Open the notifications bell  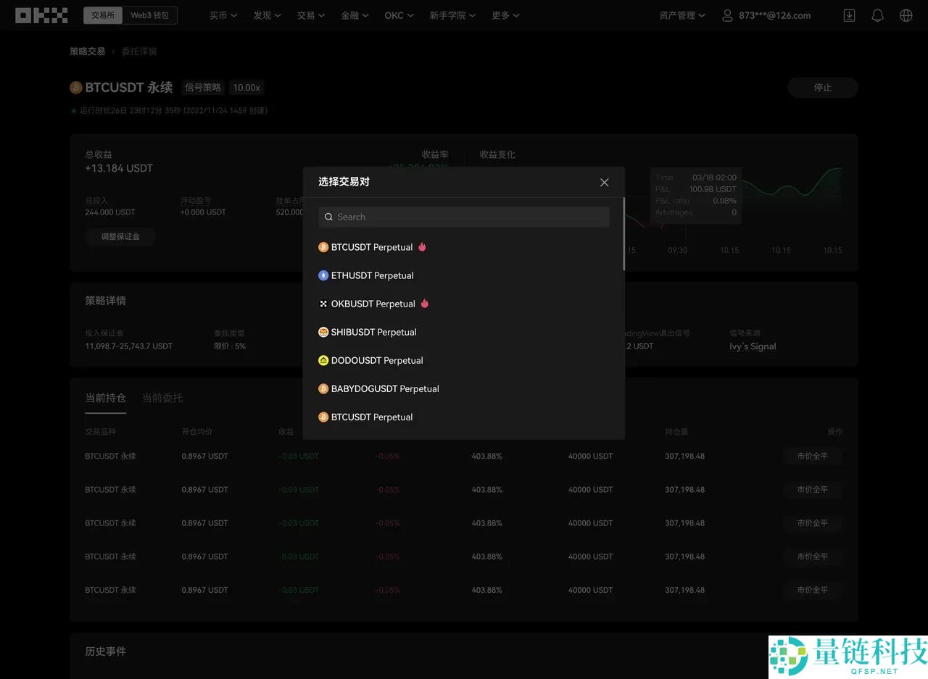[877, 14]
